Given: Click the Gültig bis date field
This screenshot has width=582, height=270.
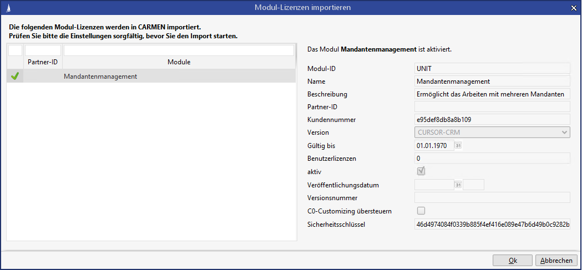Looking at the screenshot, I should [434, 146].
